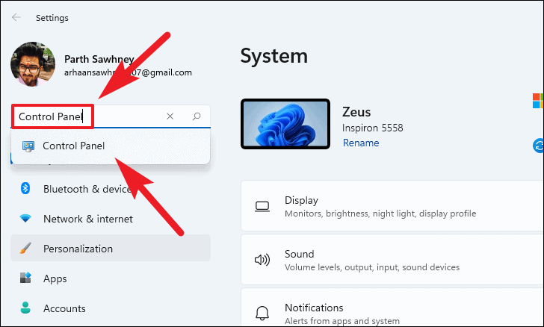
Task: Click the System page heading
Action: [274, 56]
